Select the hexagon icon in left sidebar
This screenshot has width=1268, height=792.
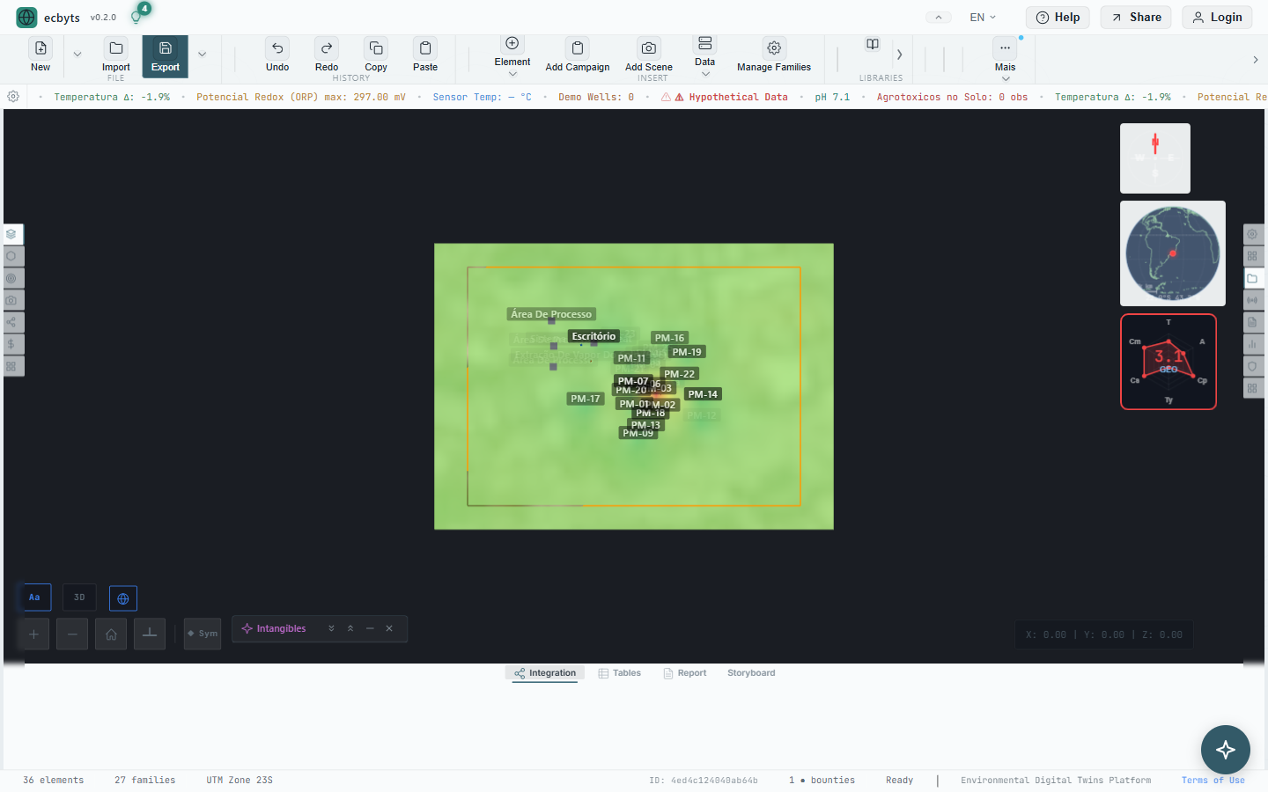(x=11, y=256)
